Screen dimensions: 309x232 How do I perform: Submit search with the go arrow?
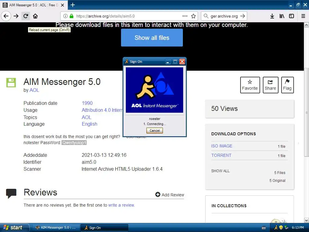point(243,16)
